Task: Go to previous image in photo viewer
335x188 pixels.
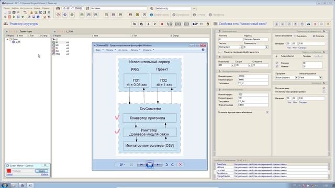Action: click(x=141, y=164)
